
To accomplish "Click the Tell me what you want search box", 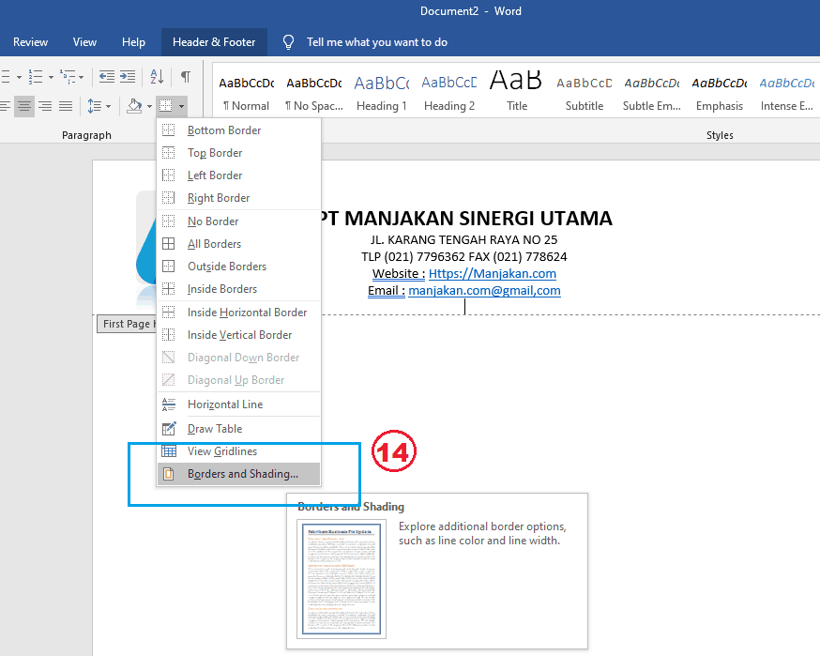I will point(377,42).
